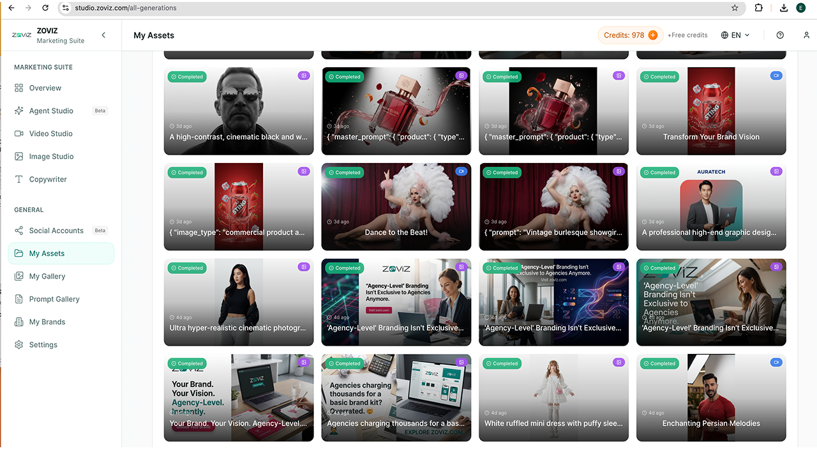Open the browser downloads icon

[784, 8]
